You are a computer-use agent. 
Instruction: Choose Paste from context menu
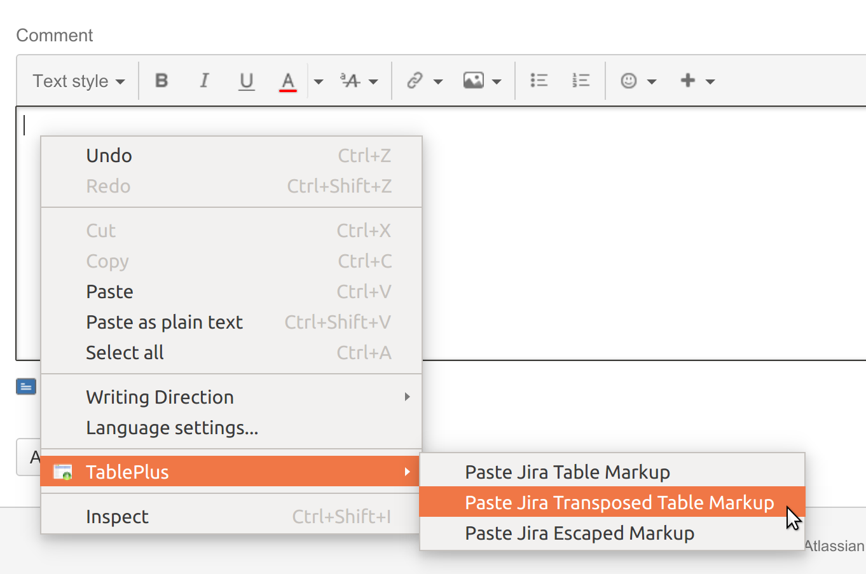pyautogui.click(x=231, y=292)
